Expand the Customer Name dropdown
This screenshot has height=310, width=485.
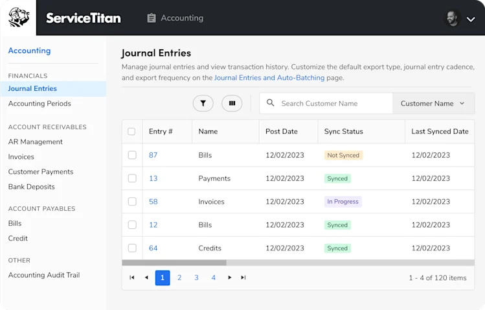[x=433, y=103]
